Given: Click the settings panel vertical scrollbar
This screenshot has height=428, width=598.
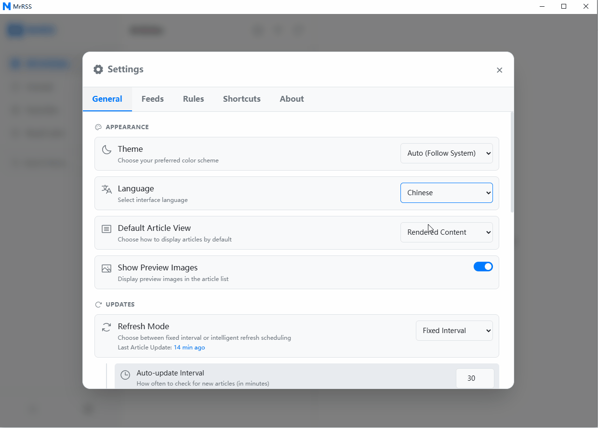Looking at the screenshot, I should tap(512, 162).
